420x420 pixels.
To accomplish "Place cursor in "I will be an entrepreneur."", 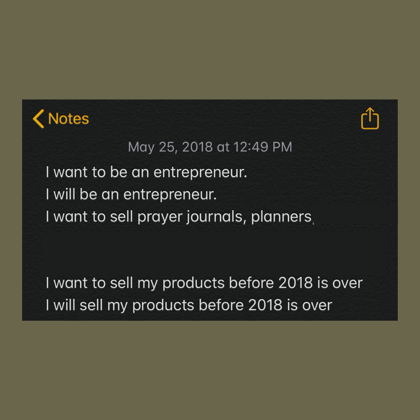I will [x=131, y=194].
